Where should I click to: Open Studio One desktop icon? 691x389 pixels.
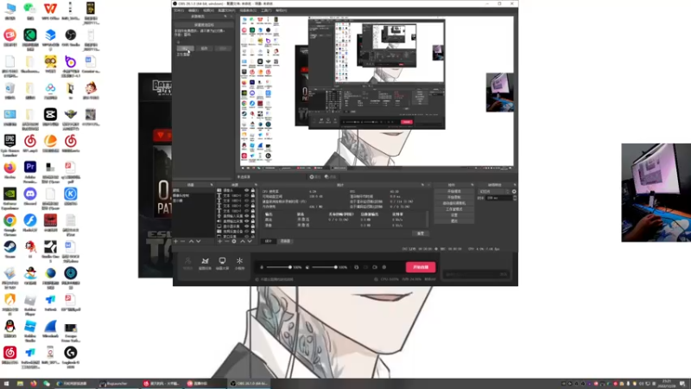(x=50, y=251)
